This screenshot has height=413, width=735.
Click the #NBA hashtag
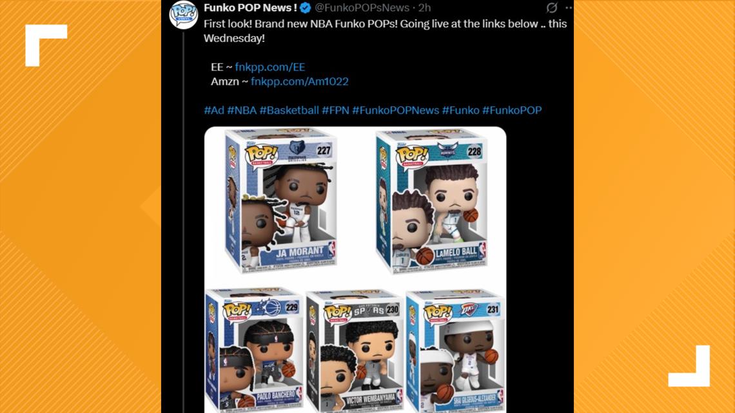(242, 111)
